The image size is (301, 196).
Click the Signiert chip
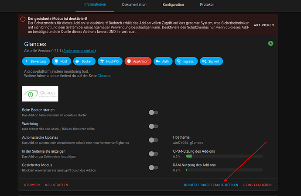click(x=211, y=61)
